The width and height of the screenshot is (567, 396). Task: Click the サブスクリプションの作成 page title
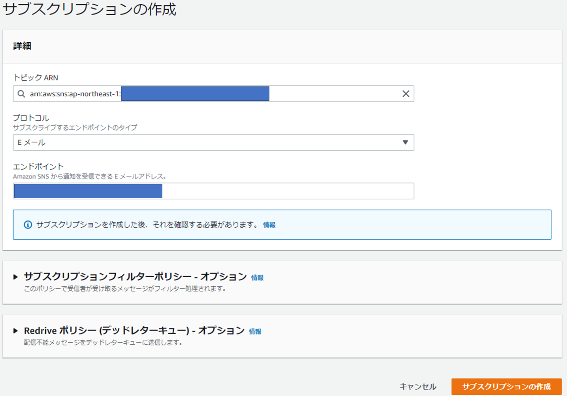[x=89, y=9]
